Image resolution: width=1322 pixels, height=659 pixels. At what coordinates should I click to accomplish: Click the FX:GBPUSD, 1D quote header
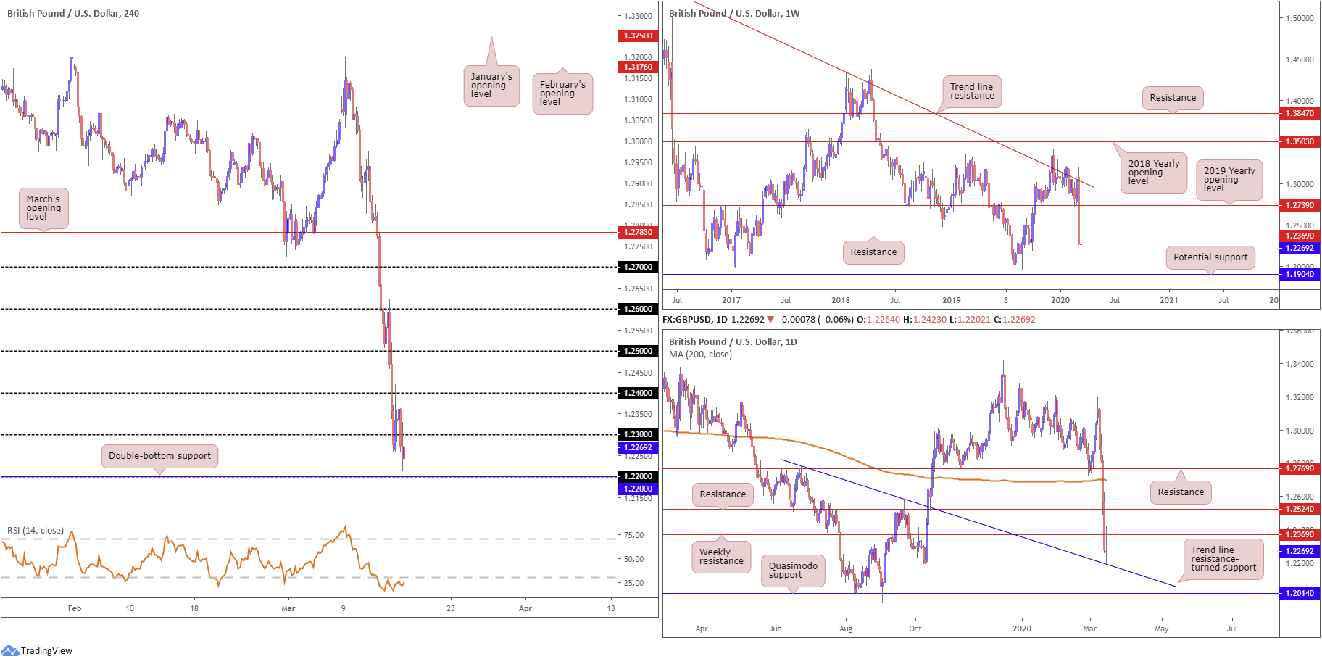(849, 320)
